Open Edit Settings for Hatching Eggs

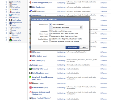pyautogui.click(x=61, y=73)
